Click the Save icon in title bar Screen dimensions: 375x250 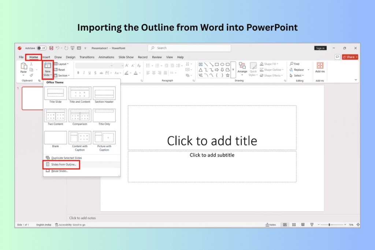pos(51,48)
